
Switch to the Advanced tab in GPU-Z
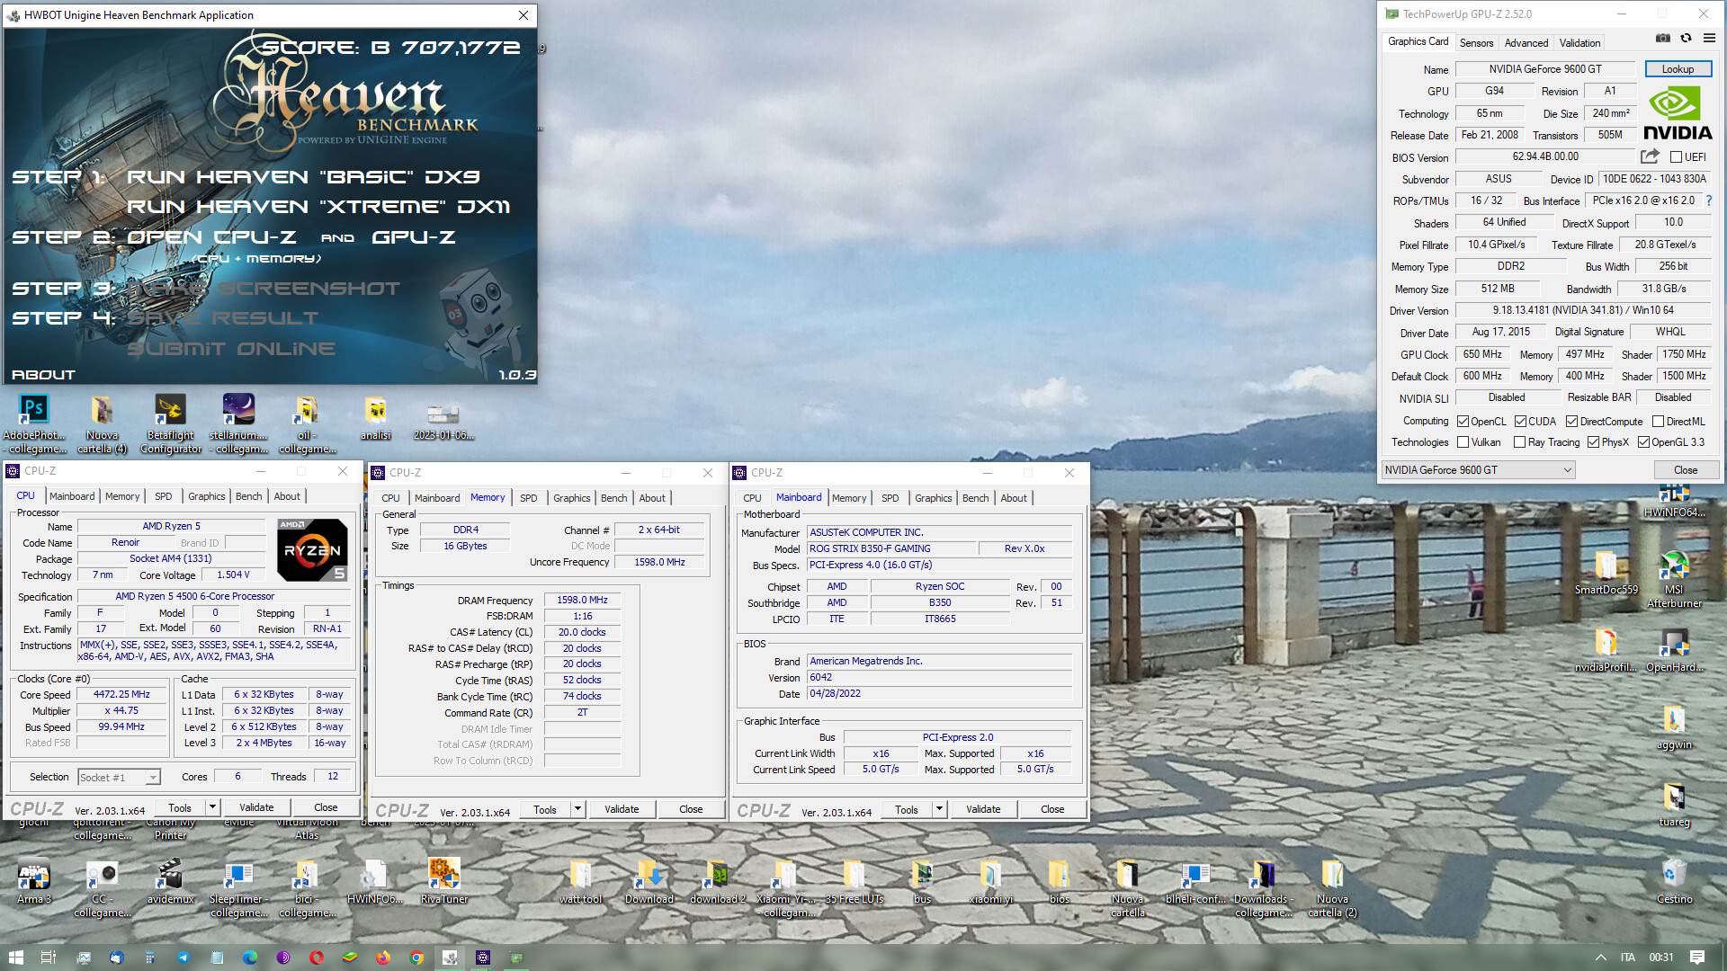coord(1526,42)
